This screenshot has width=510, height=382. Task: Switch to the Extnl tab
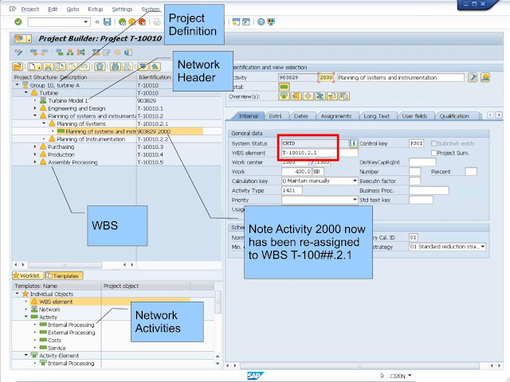(275, 116)
